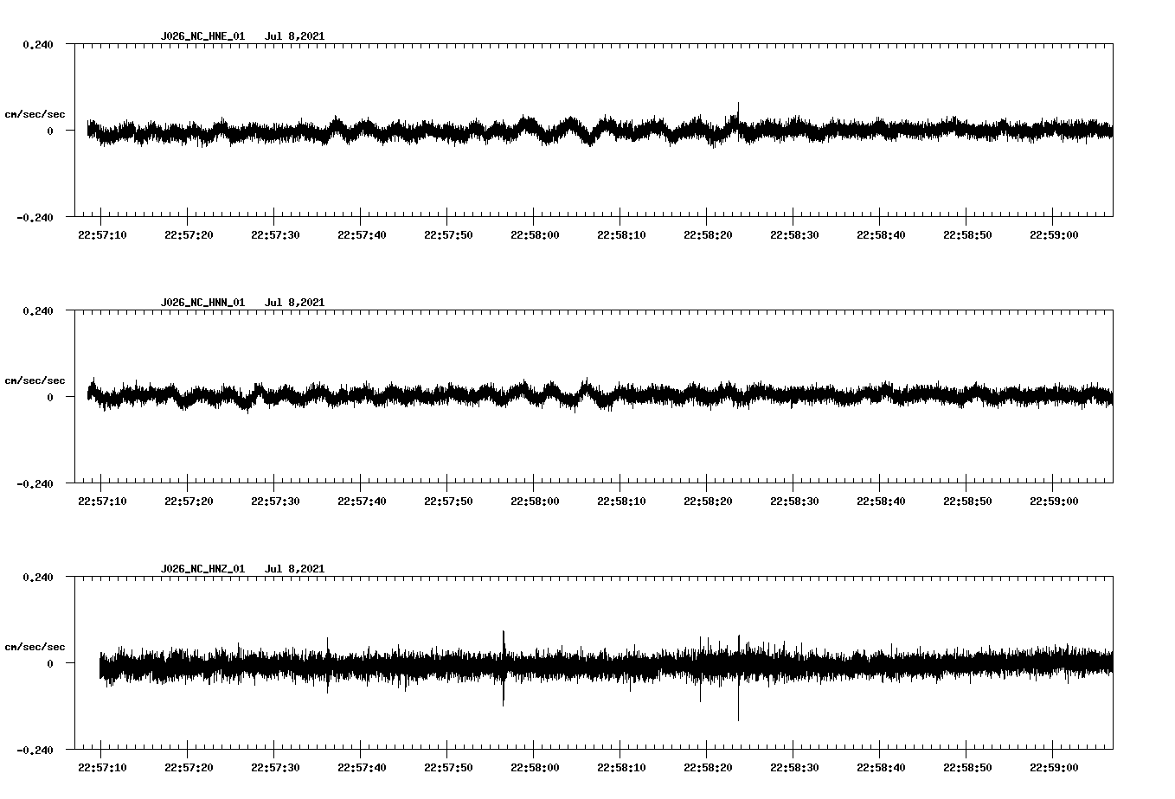
Task: Click the 22:57:40 time label under the HNN plot
Action: tap(362, 501)
